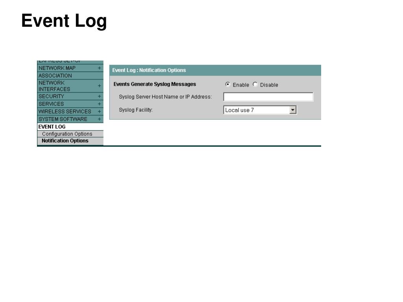This screenshot has height=302, width=403.
Task: Click Syslog Server Host Name or IP Address label
Action: tap(165, 97)
